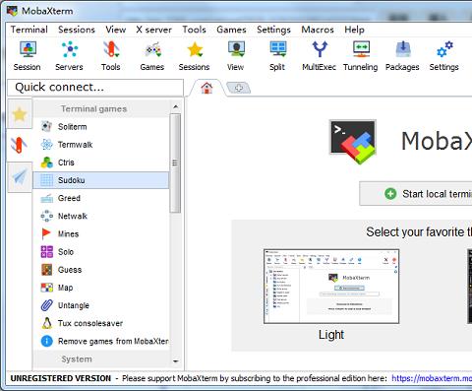Open the Terminal menu
472x391 pixels.
coord(29,30)
